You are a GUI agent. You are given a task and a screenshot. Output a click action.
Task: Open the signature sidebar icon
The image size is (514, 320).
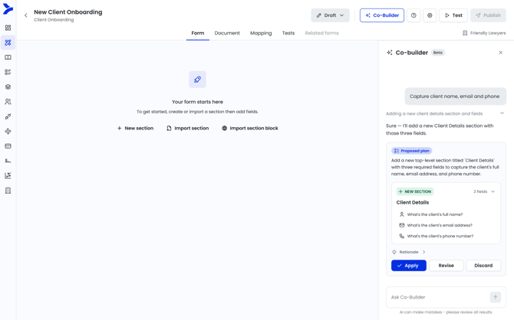coord(8,161)
